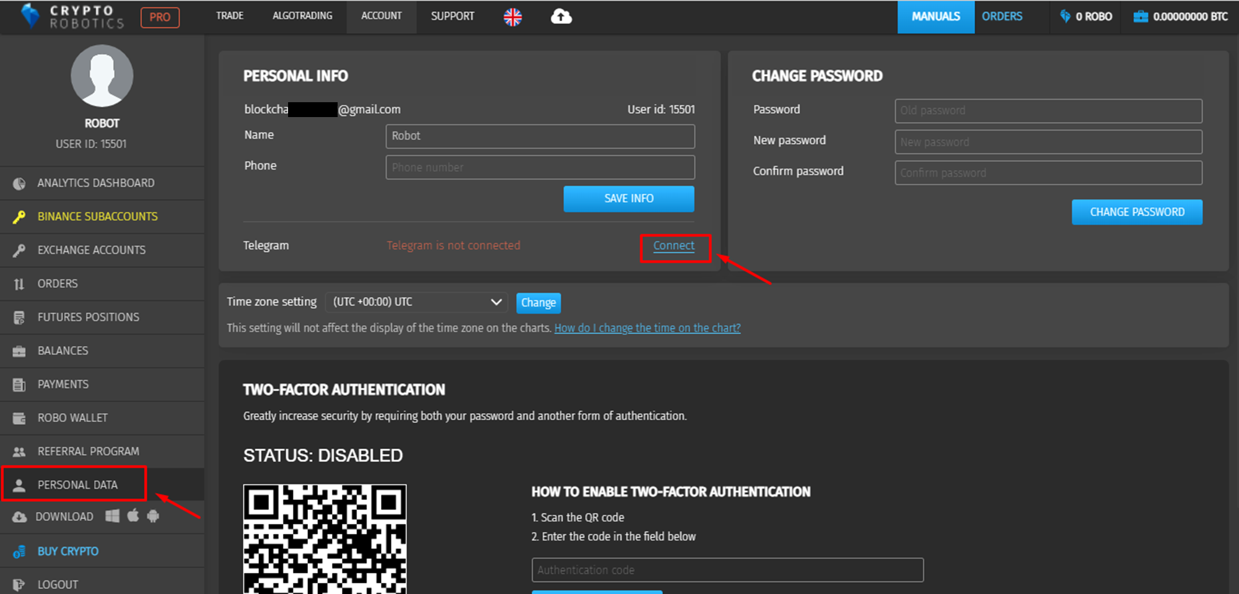Open the ORDERS item in the sidebar
The image size is (1239, 594).
click(102, 284)
